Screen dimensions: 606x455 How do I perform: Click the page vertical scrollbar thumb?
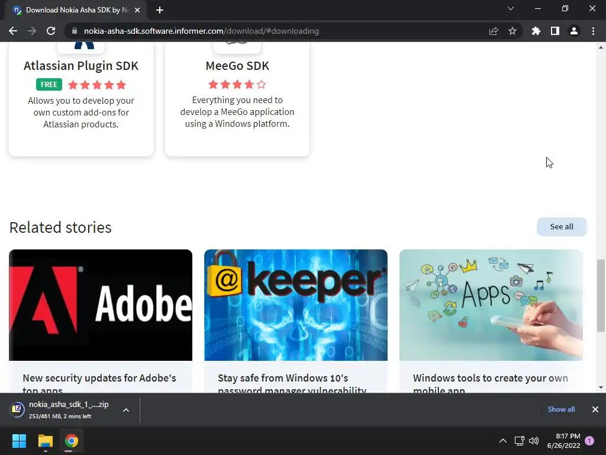[601, 296]
